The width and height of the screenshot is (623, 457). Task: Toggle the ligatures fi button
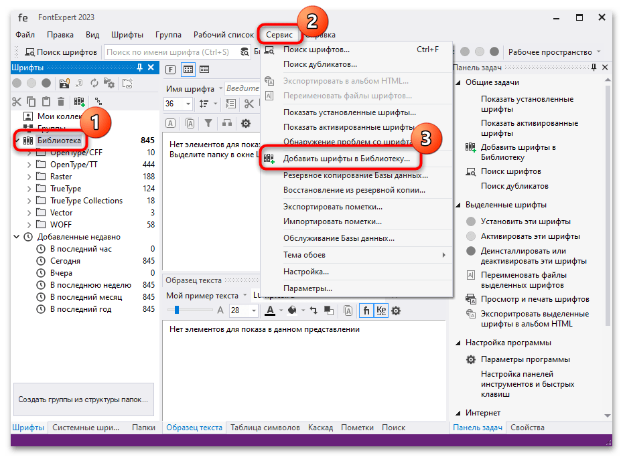366,310
